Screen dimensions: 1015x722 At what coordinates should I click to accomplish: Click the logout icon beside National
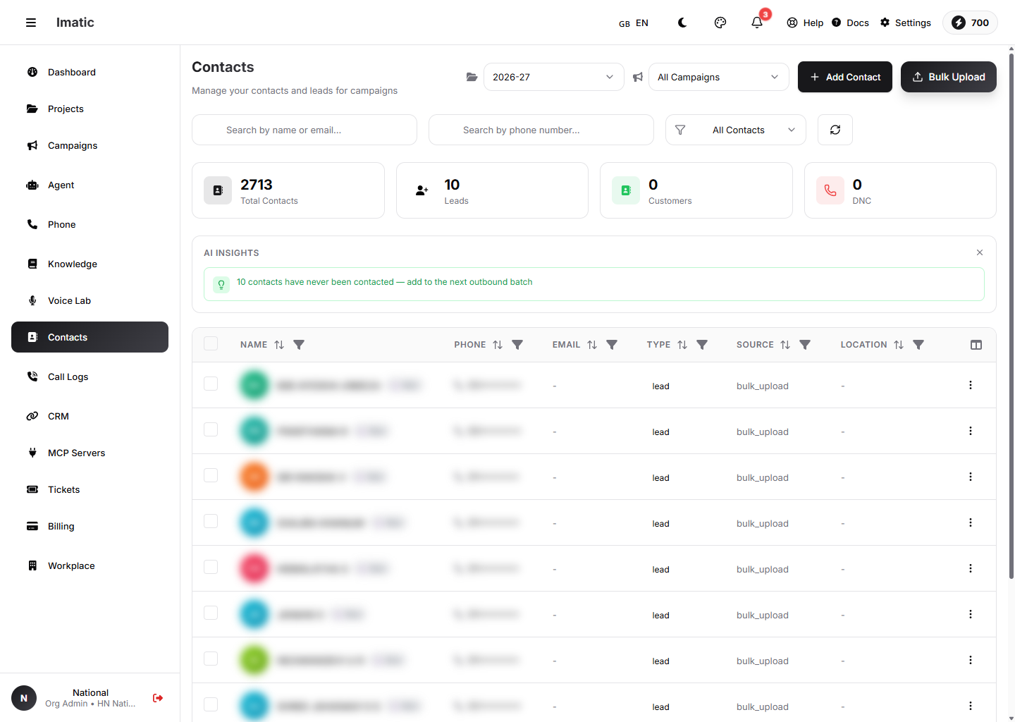pyautogui.click(x=158, y=698)
